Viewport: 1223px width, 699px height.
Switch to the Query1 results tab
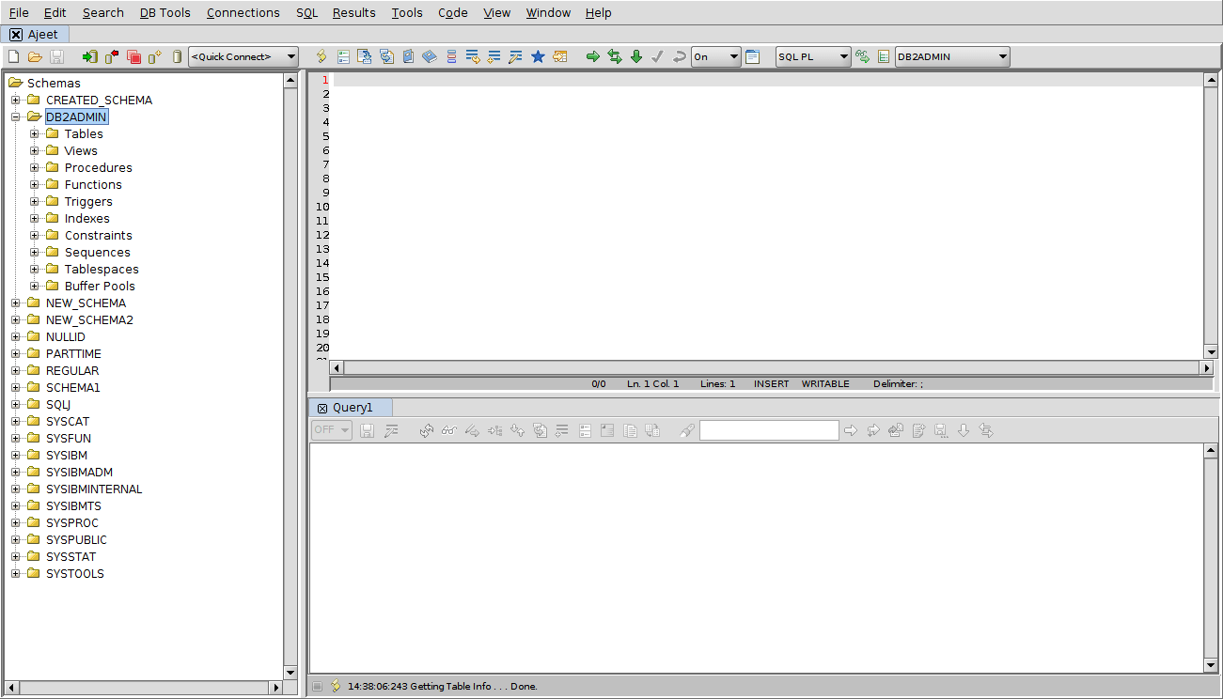click(x=352, y=408)
